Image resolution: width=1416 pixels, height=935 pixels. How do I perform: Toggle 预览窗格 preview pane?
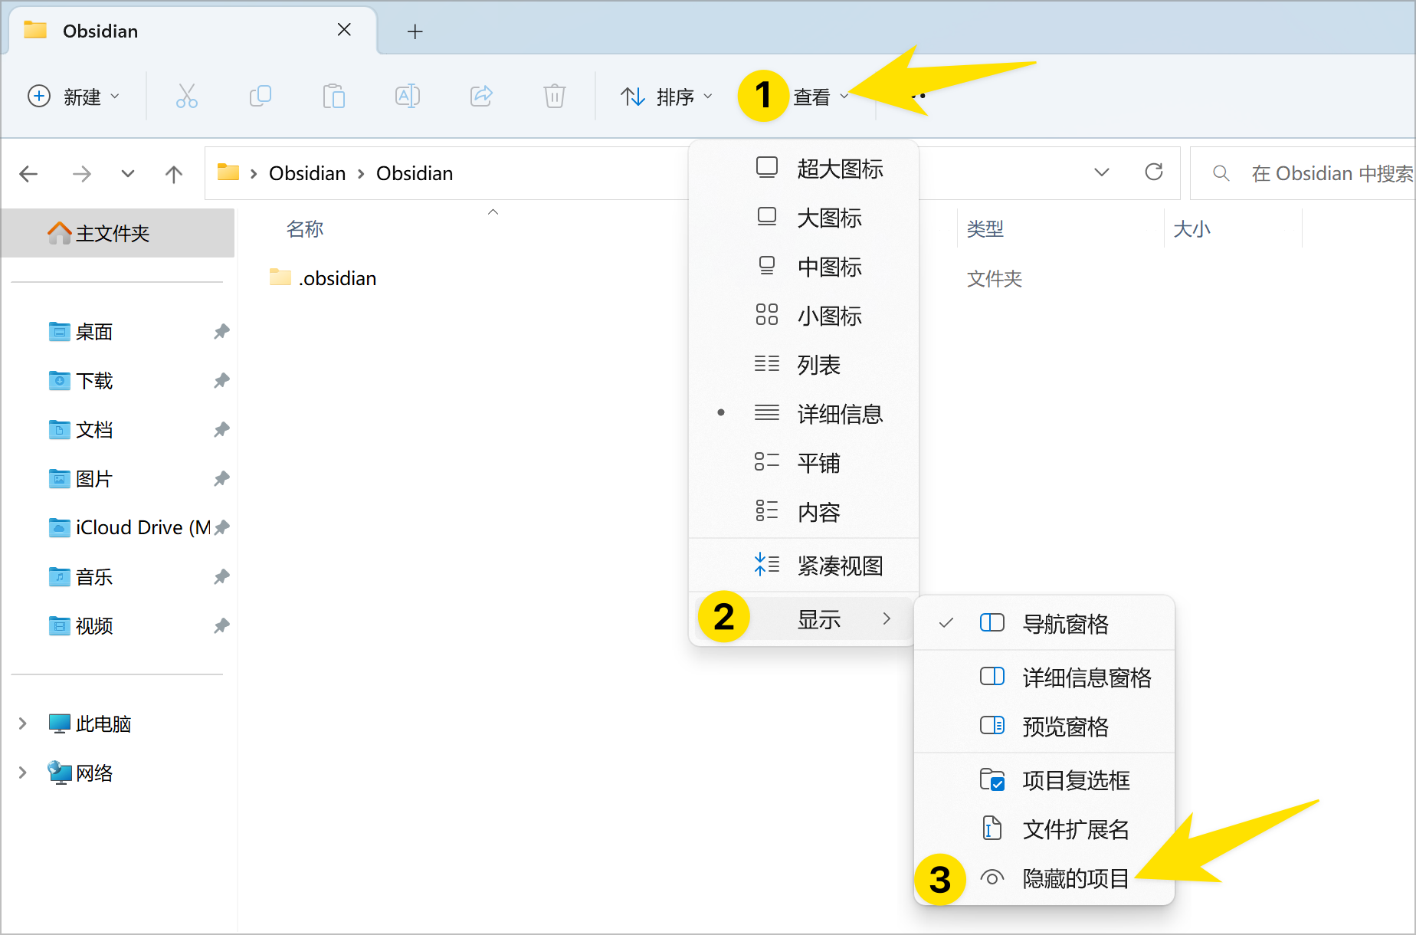click(x=1044, y=727)
